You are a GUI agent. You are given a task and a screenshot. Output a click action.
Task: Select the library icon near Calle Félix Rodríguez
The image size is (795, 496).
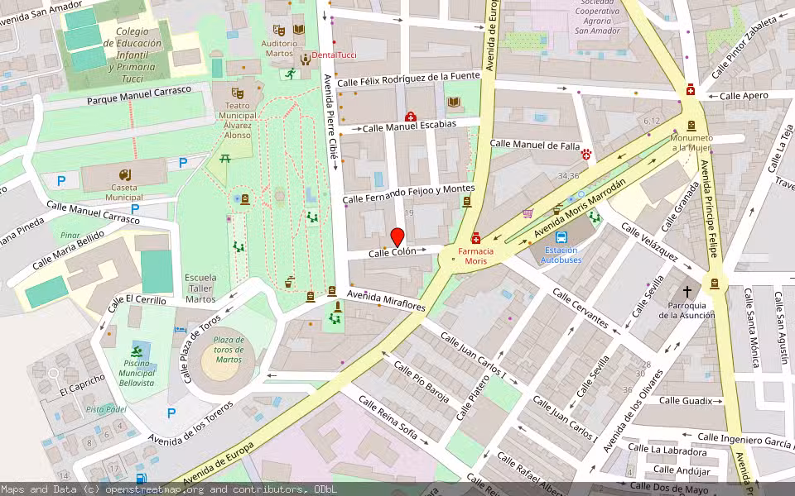tap(454, 102)
